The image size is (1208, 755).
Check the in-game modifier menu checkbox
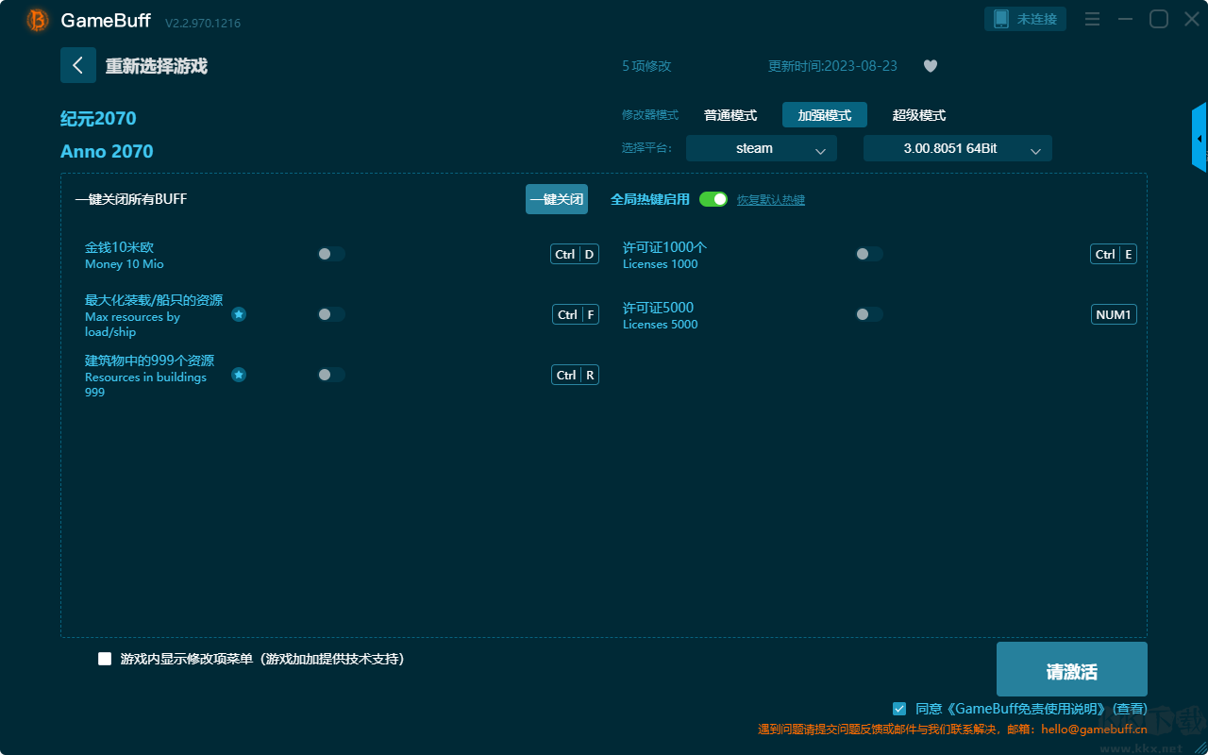pyautogui.click(x=105, y=659)
